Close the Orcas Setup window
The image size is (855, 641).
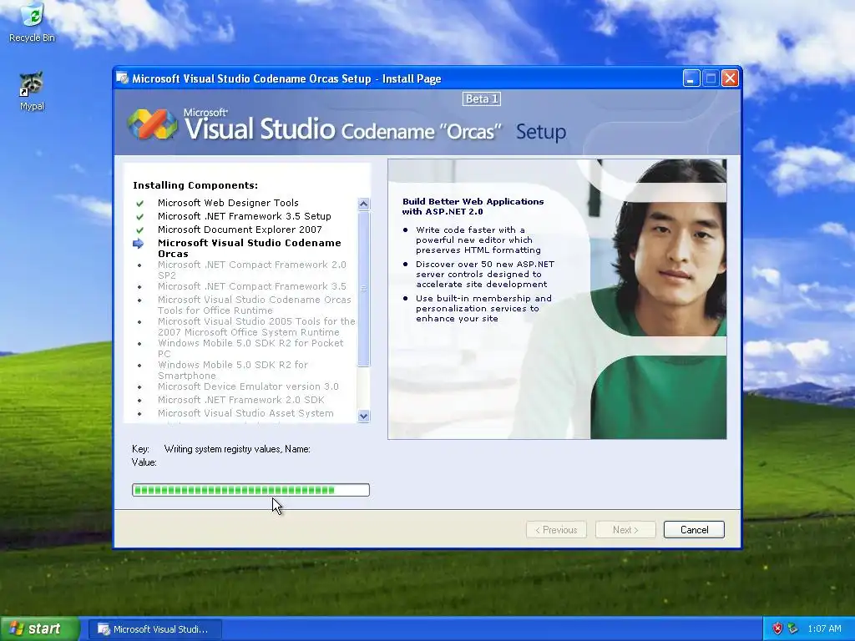730,78
